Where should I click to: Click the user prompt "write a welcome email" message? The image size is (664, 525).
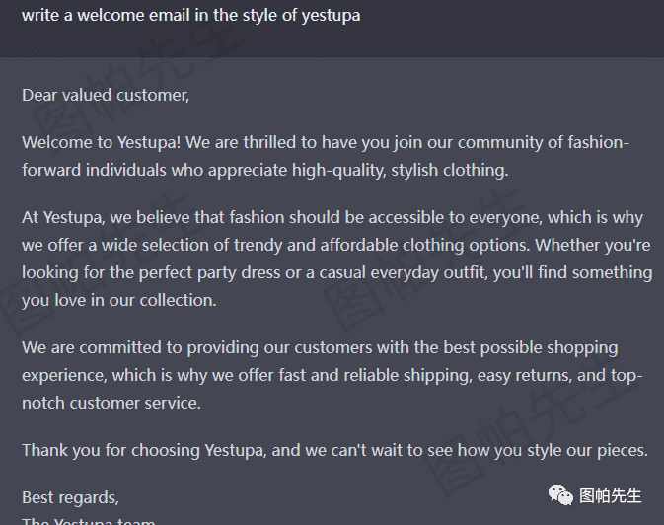[x=191, y=15]
